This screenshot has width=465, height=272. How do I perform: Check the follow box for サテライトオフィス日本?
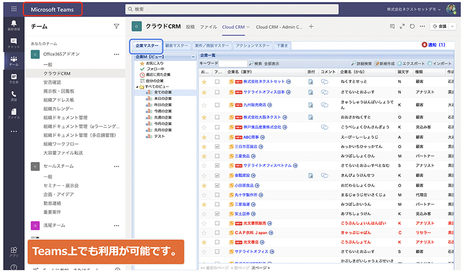pos(217,92)
